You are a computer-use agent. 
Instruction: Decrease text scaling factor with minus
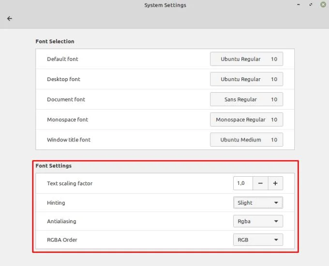click(260, 183)
